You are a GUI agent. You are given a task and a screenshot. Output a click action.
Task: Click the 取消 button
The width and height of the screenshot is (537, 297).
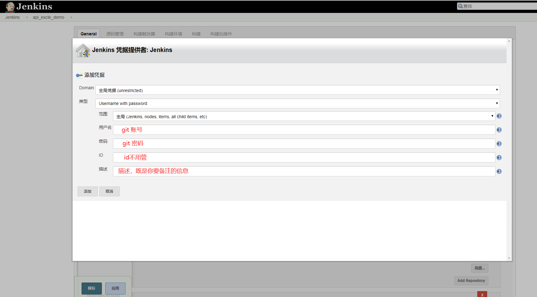110,191
